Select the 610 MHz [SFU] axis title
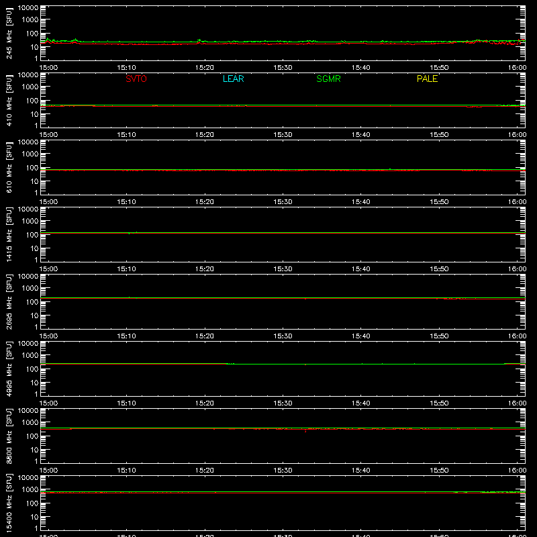Image resolution: width=537 pixels, height=537 pixels. (9, 167)
